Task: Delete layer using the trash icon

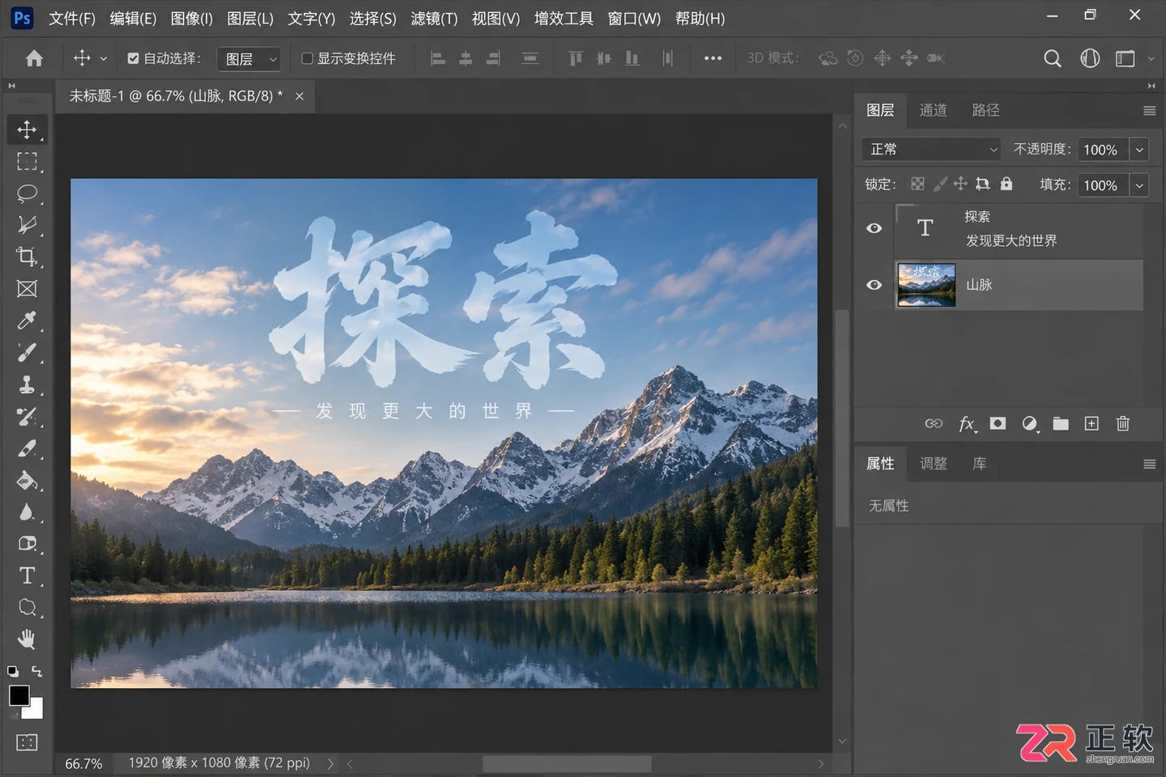Action: [x=1122, y=423]
